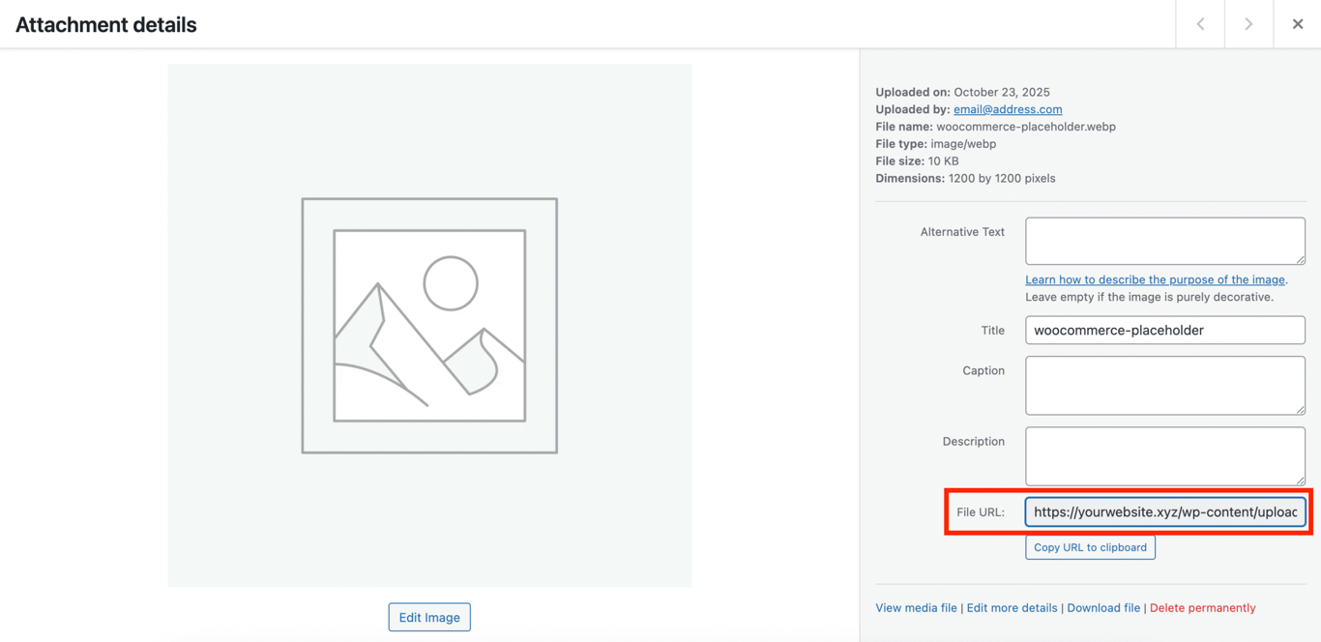This screenshot has height=642, width=1321.
Task: Open the email@address.com uploader link
Action: (1008, 108)
